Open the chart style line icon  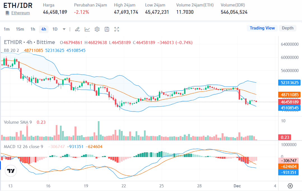pos(87,29)
